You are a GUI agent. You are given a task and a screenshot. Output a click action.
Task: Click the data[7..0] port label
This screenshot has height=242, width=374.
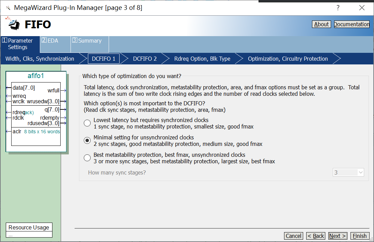point(24,88)
